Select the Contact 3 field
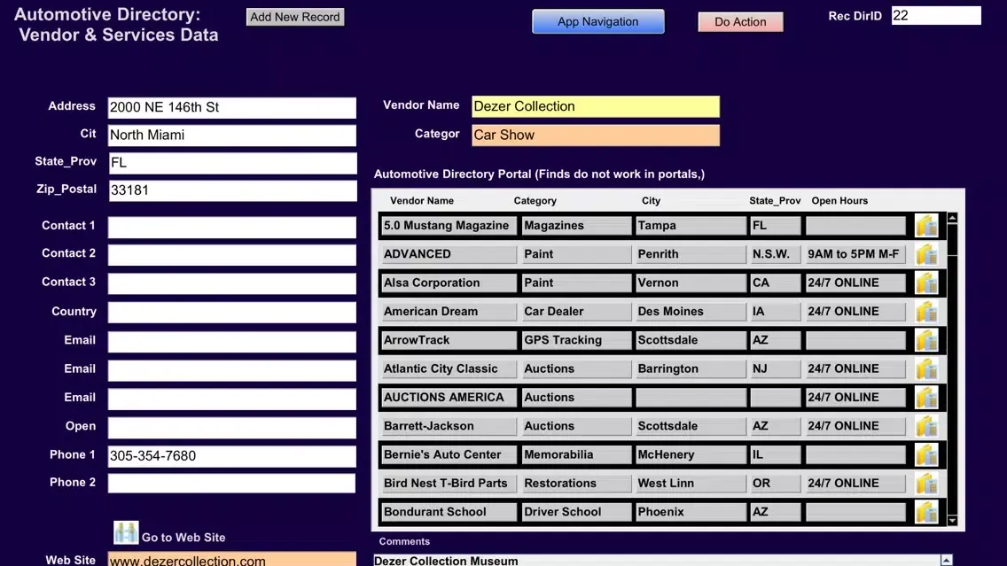The image size is (1007, 566). tap(232, 283)
